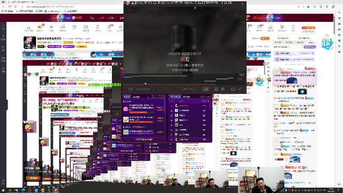Click first bookmark in bookmarks bar

[7, 11]
